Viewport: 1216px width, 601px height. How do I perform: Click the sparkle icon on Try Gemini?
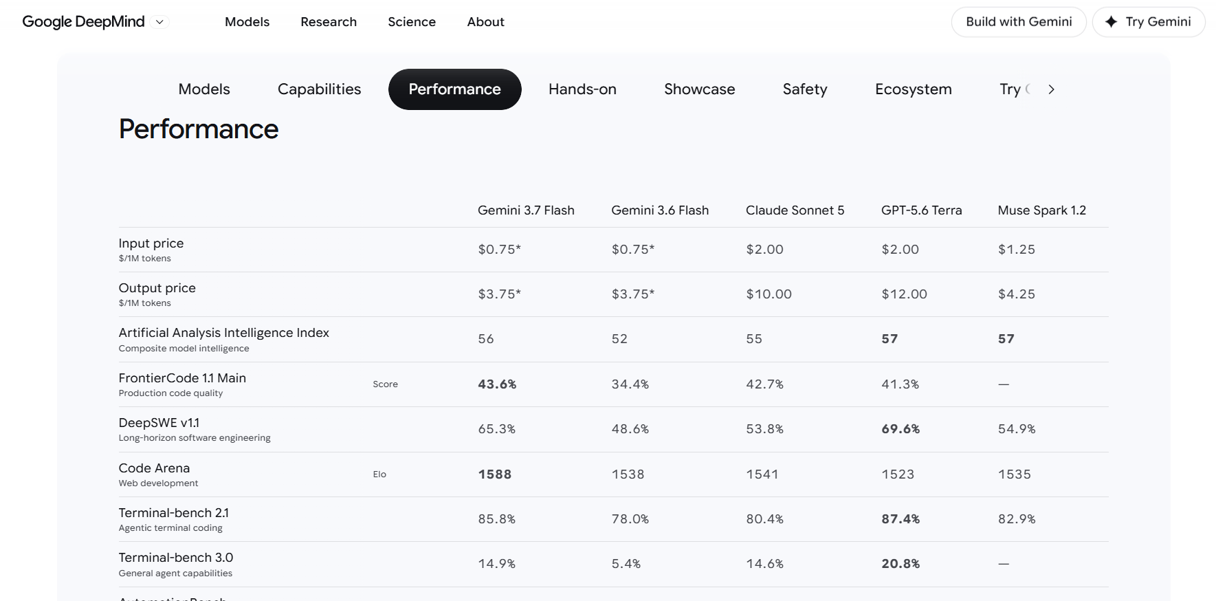point(1111,22)
